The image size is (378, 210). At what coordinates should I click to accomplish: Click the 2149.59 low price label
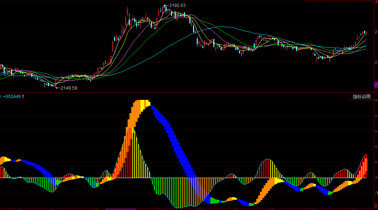[x=69, y=88]
